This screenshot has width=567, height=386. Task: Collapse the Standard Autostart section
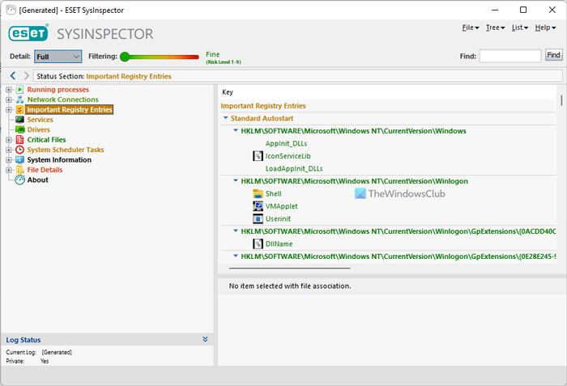[226, 118]
